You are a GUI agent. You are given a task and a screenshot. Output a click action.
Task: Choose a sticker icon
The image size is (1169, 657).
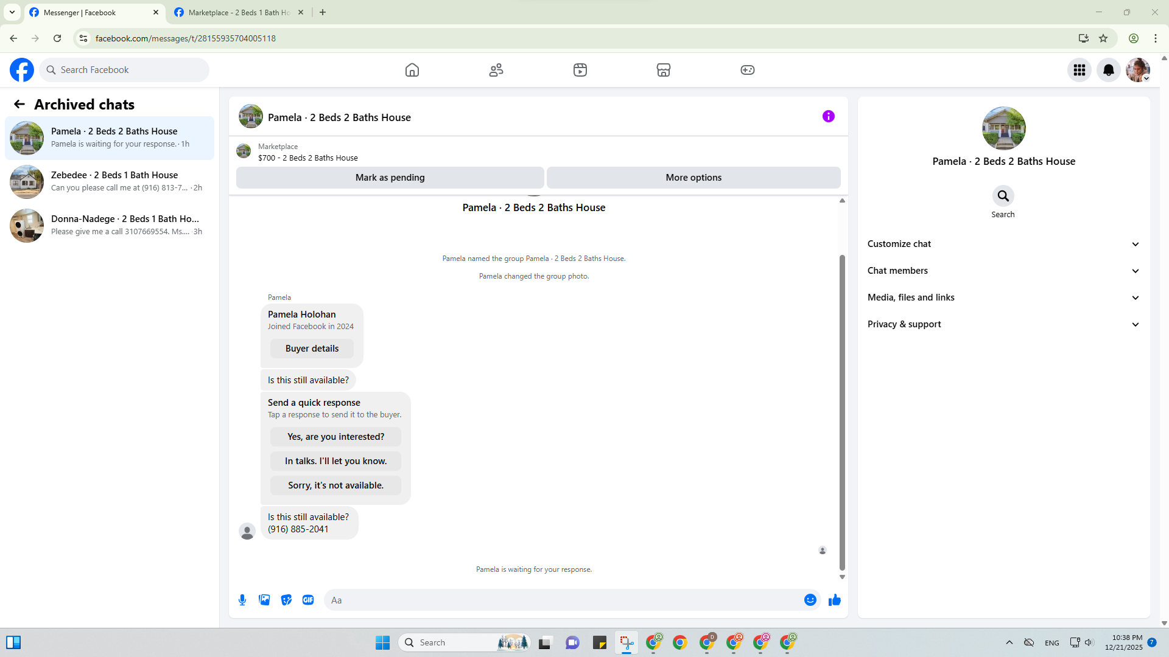286,600
